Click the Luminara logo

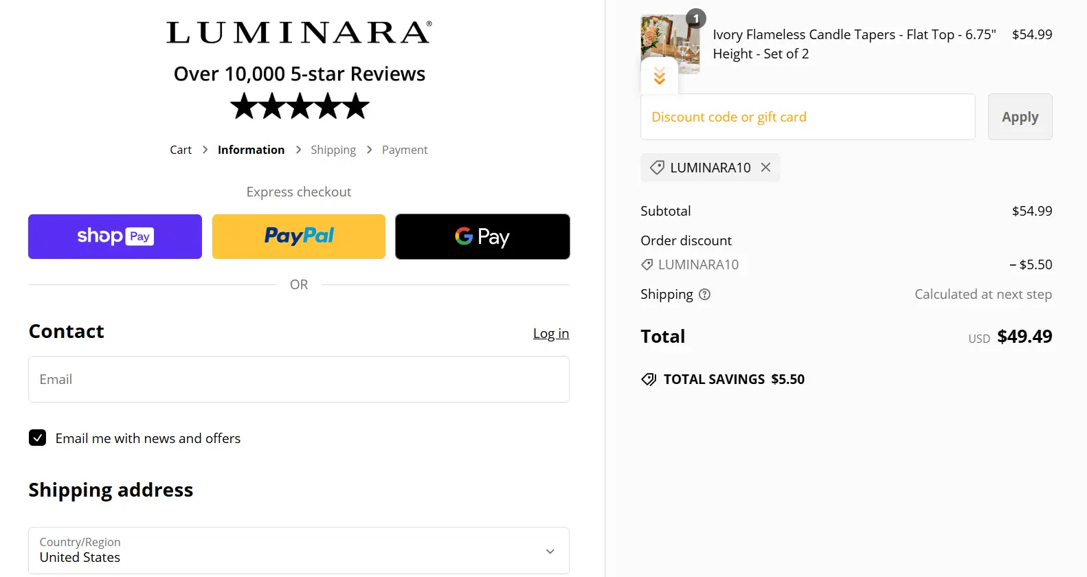click(x=299, y=32)
